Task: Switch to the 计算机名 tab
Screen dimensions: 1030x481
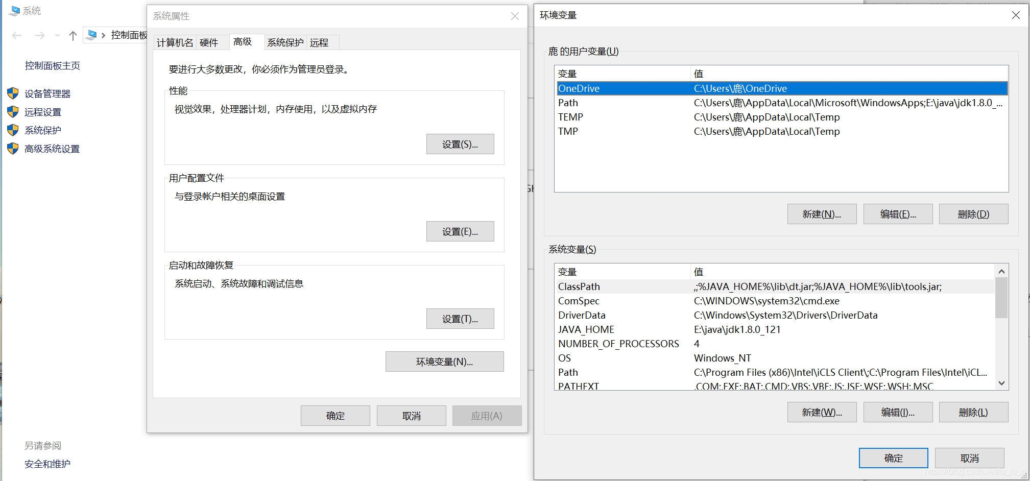Action: [x=175, y=42]
